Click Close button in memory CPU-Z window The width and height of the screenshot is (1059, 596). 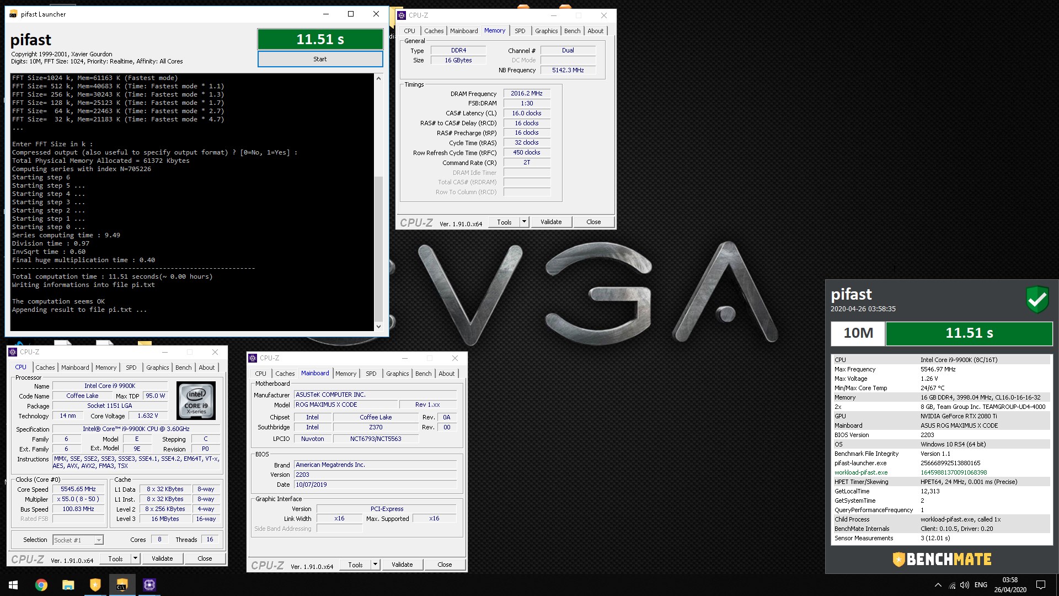coord(593,222)
